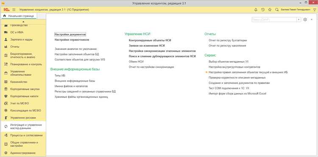
Task: Switch to Начальная страница tab
Action: pos(19,16)
